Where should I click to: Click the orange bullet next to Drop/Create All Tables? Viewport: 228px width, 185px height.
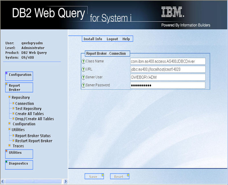point(13,118)
